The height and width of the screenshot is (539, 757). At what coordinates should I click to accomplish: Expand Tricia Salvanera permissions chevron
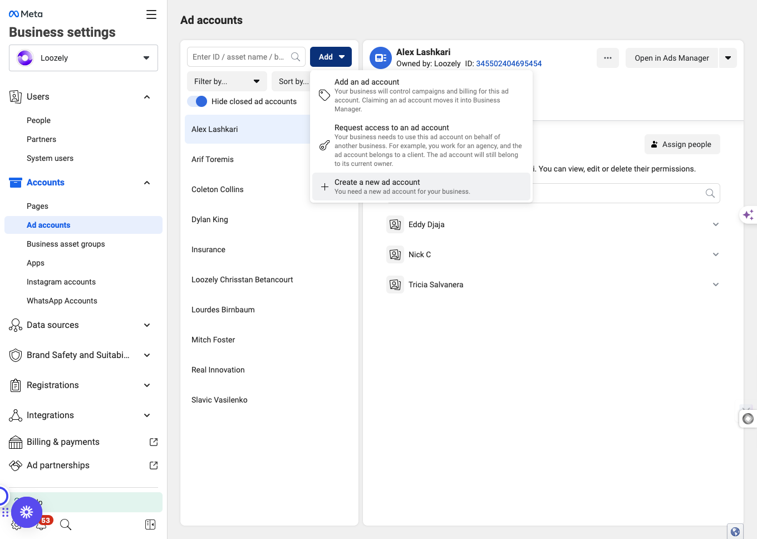(716, 285)
